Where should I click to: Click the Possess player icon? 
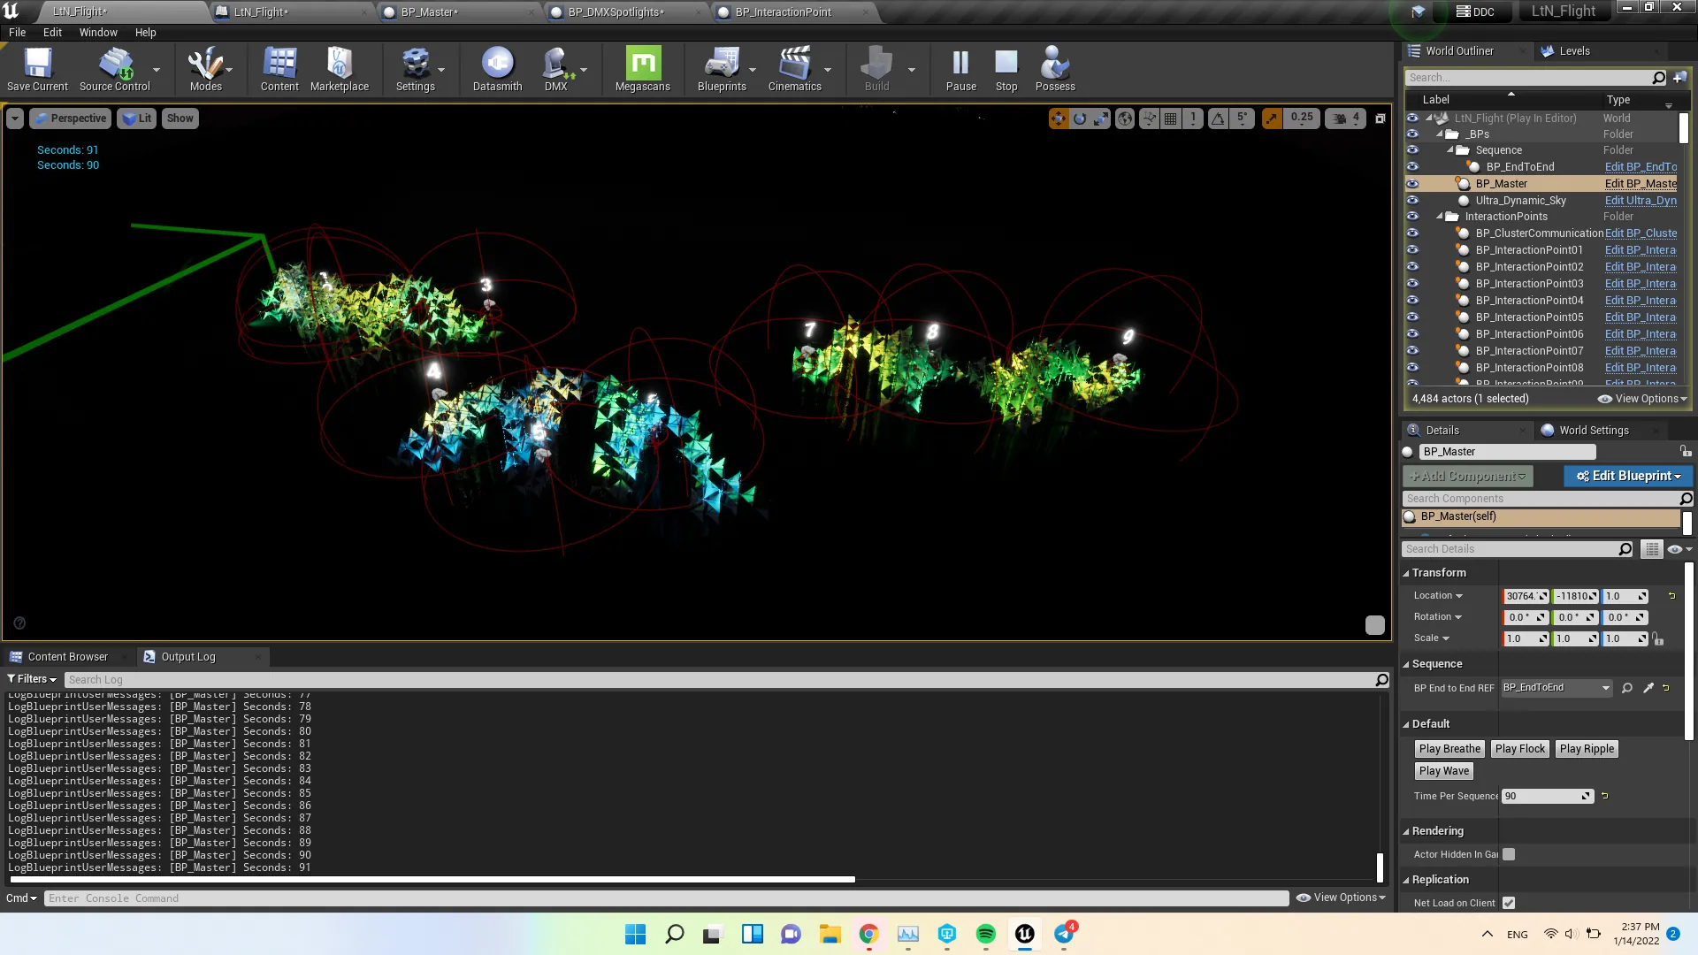coord(1055,69)
